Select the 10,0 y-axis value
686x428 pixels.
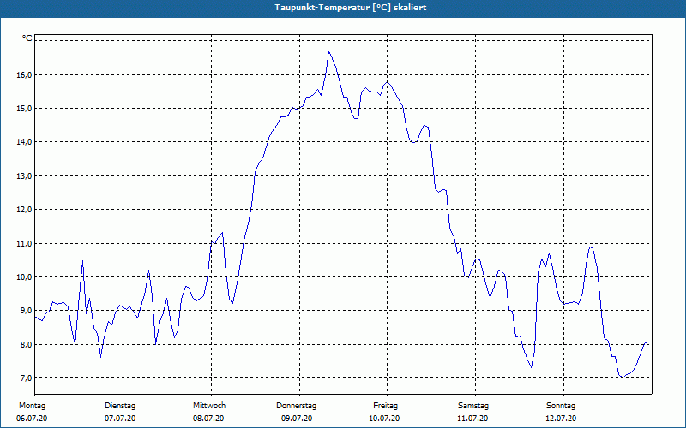tap(25, 276)
